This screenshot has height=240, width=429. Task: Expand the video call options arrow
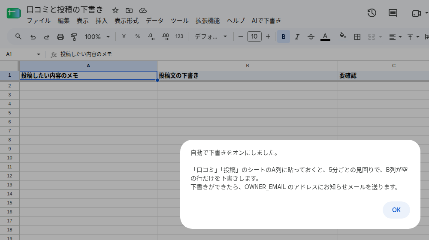click(x=426, y=13)
